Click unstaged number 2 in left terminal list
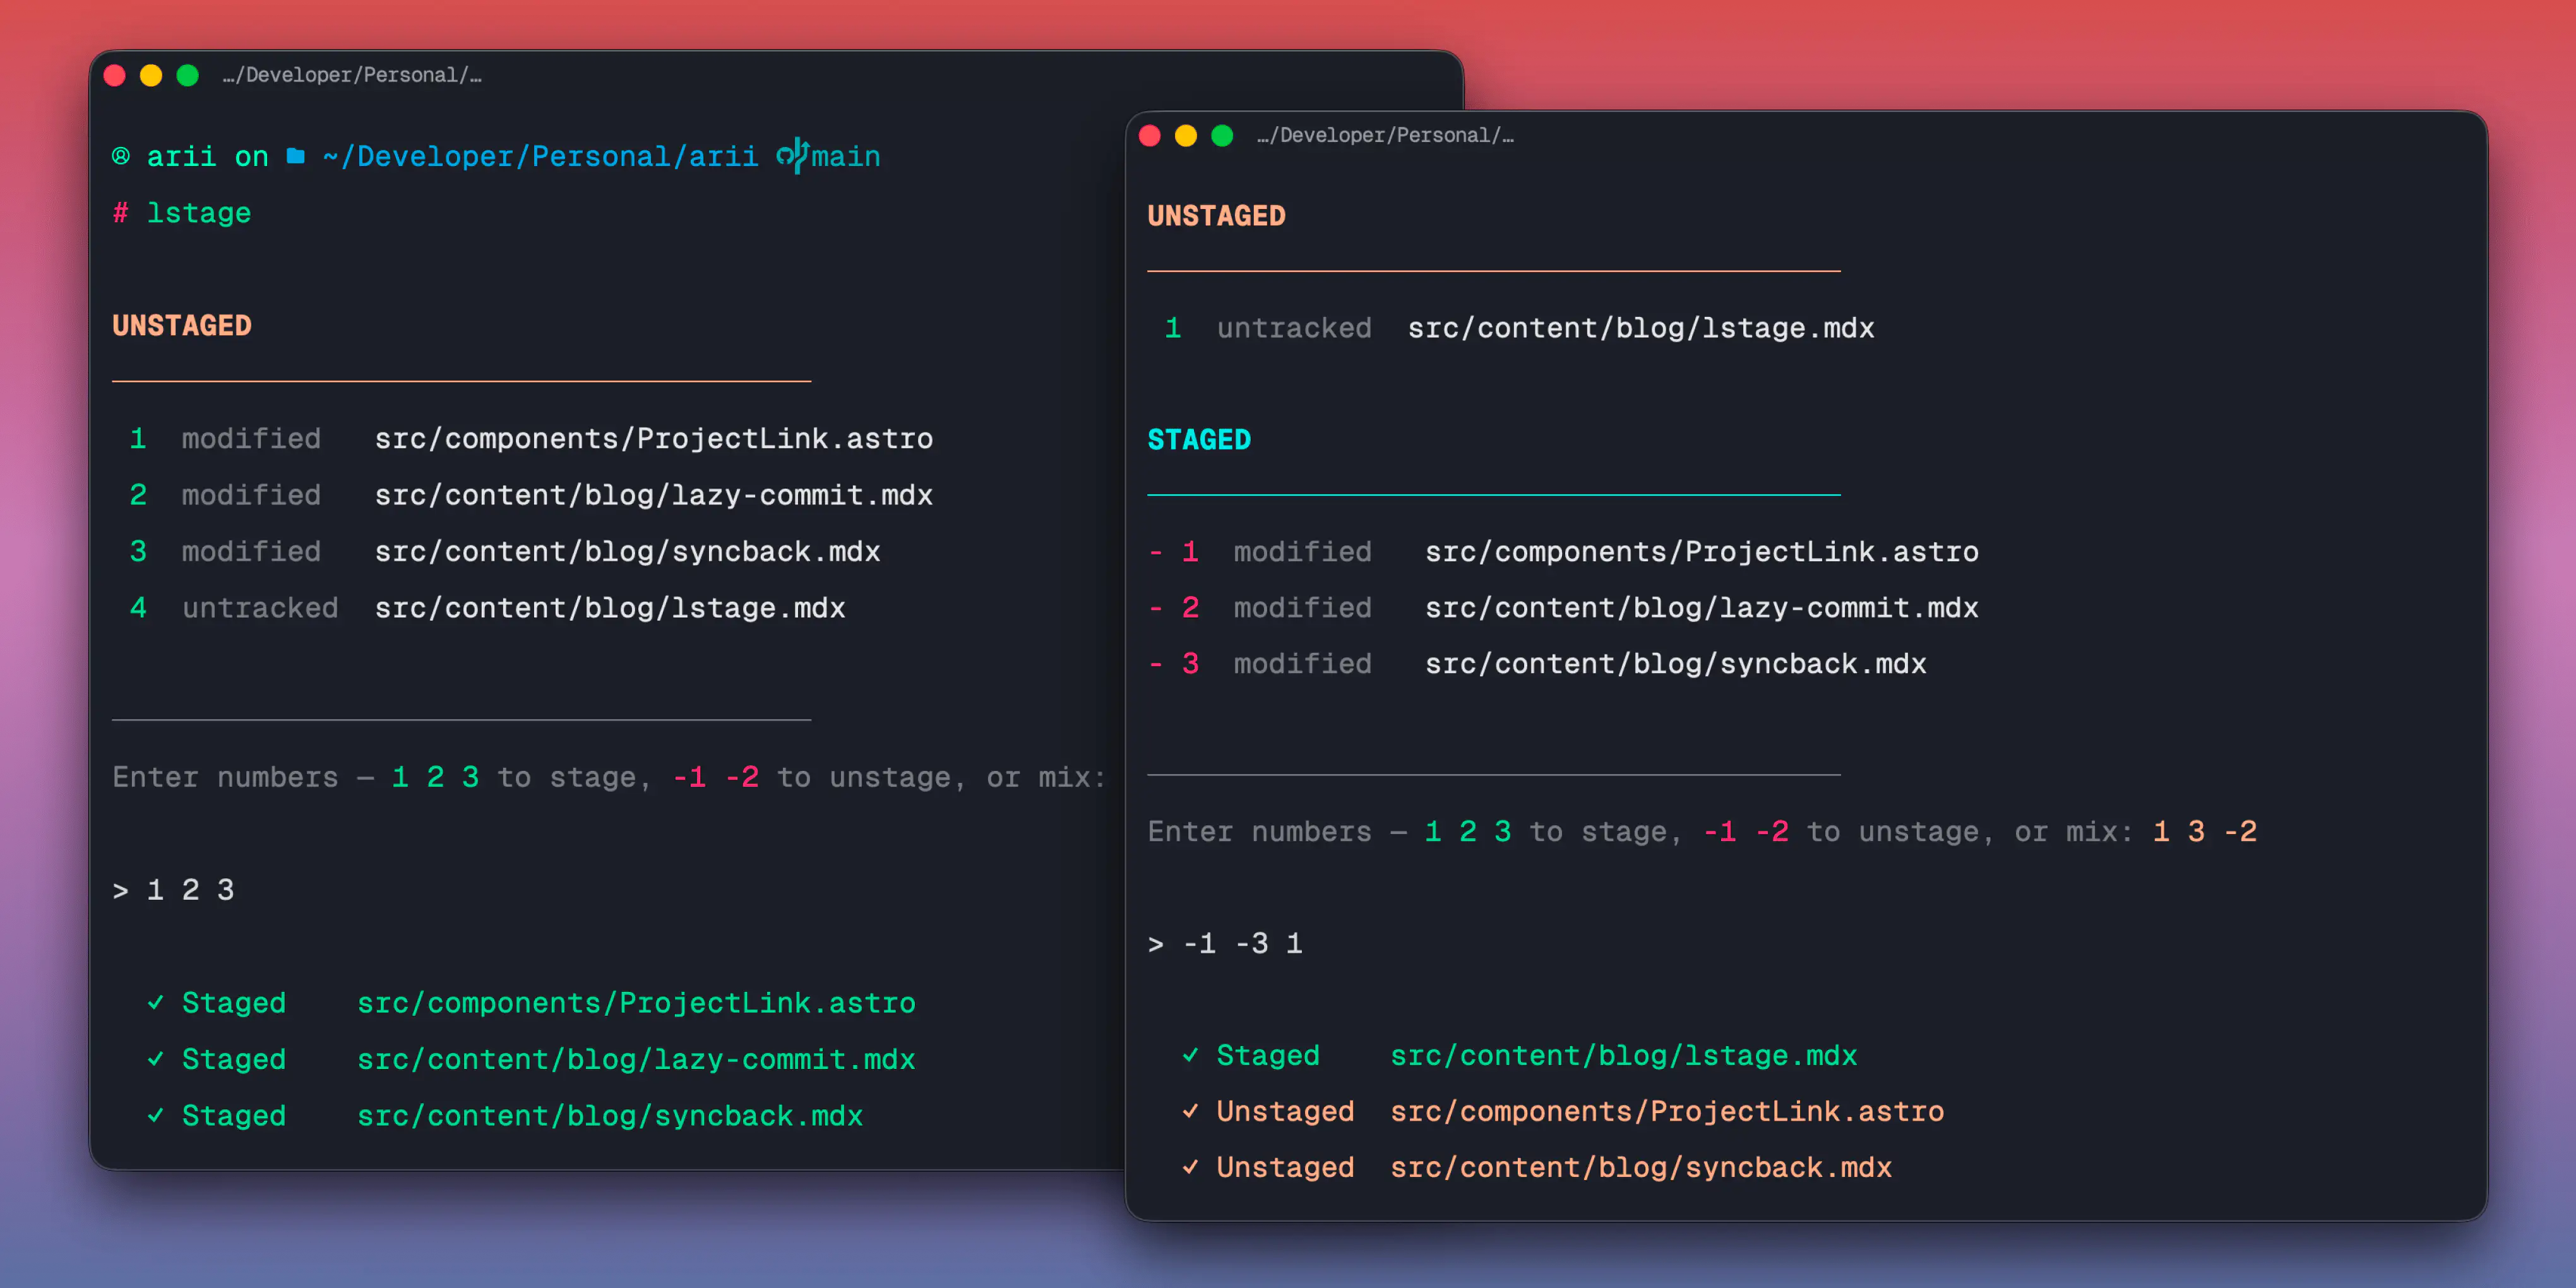 point(138,494)
